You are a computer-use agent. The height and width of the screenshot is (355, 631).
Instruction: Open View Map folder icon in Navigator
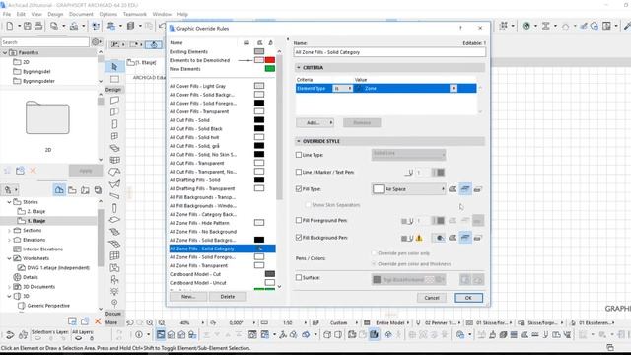tap(72, 190)
